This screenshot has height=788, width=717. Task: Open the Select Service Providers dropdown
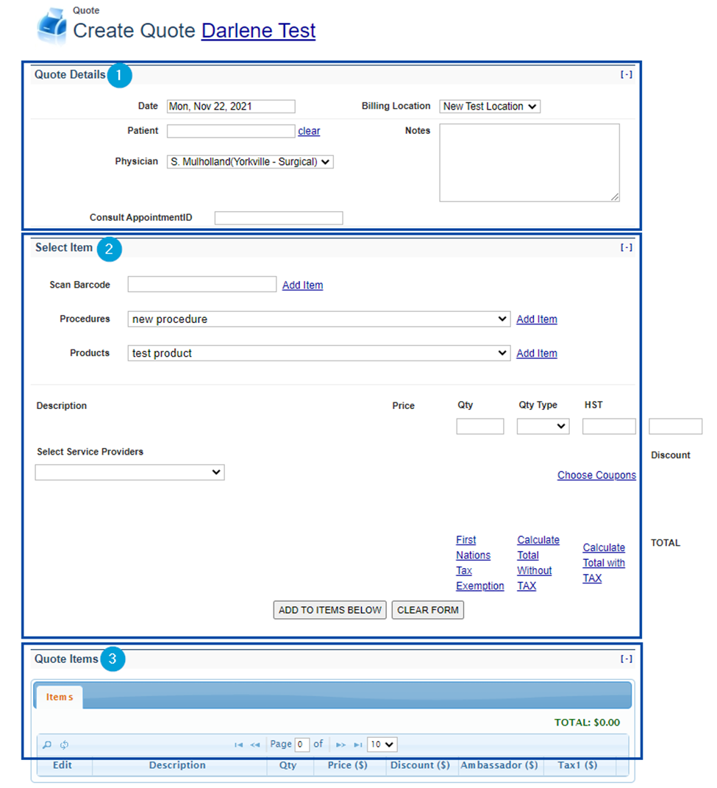129,472
